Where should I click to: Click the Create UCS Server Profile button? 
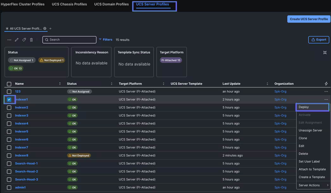[x=308, y=19]
